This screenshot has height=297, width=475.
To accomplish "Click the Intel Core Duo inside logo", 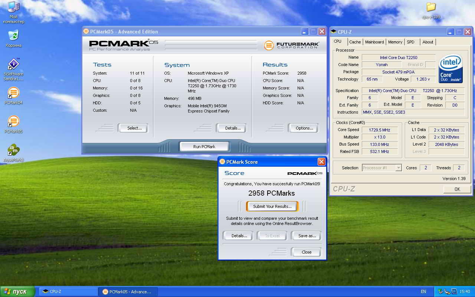I will [451, 69].
